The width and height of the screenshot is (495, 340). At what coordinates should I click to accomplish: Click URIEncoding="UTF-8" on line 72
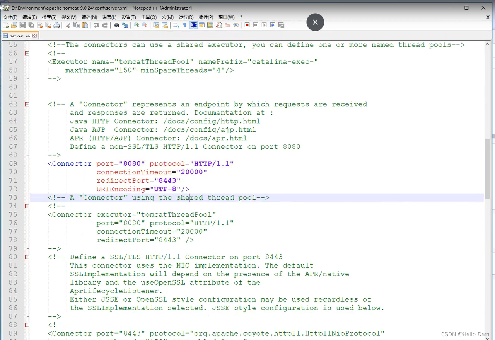138,189
